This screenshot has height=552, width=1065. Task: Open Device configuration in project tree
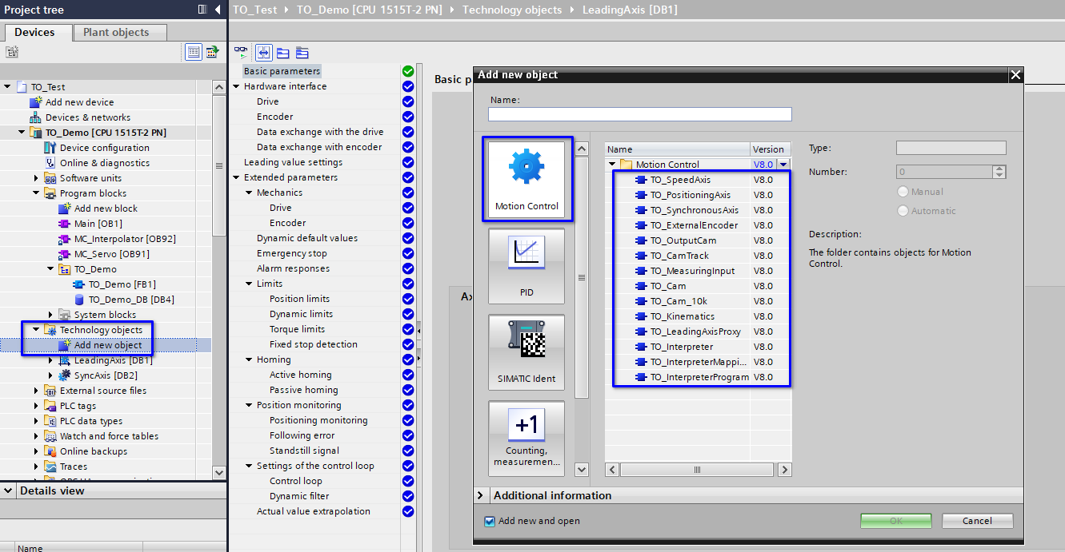click(x=104, y=148)
